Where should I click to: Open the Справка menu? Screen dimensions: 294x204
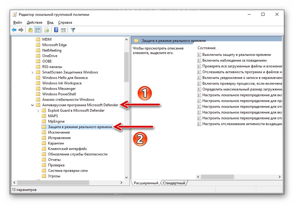pos(65,22)
